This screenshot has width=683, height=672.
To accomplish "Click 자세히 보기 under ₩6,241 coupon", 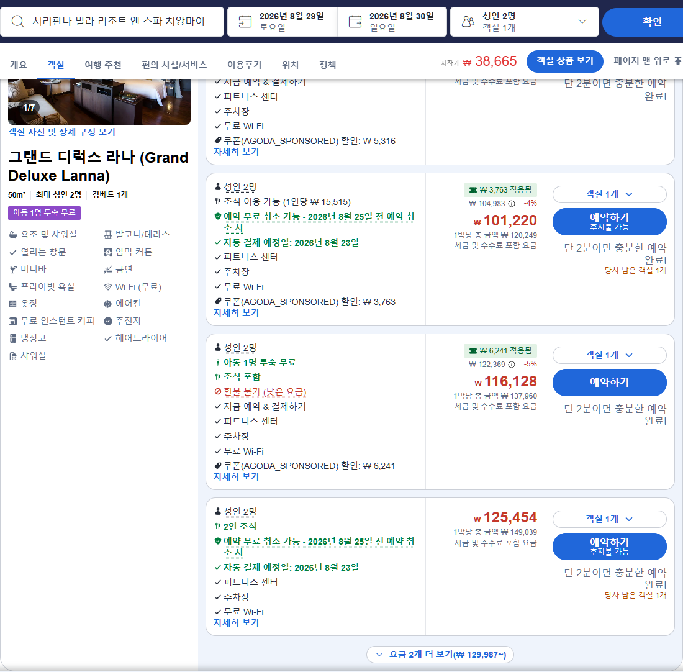I will click(237, 476).
